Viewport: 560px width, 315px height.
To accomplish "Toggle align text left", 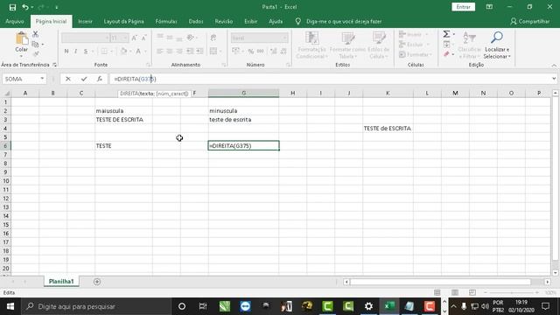I will pos(159,52).
